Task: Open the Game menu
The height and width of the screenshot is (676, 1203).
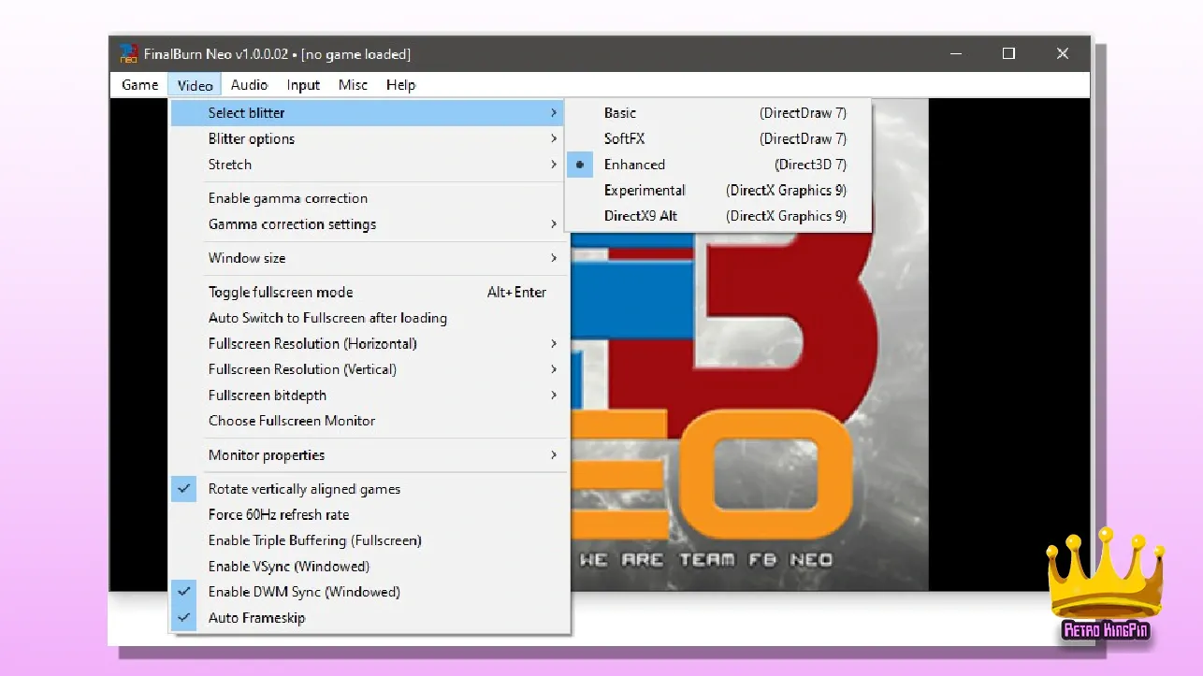Action: [140, 85]
